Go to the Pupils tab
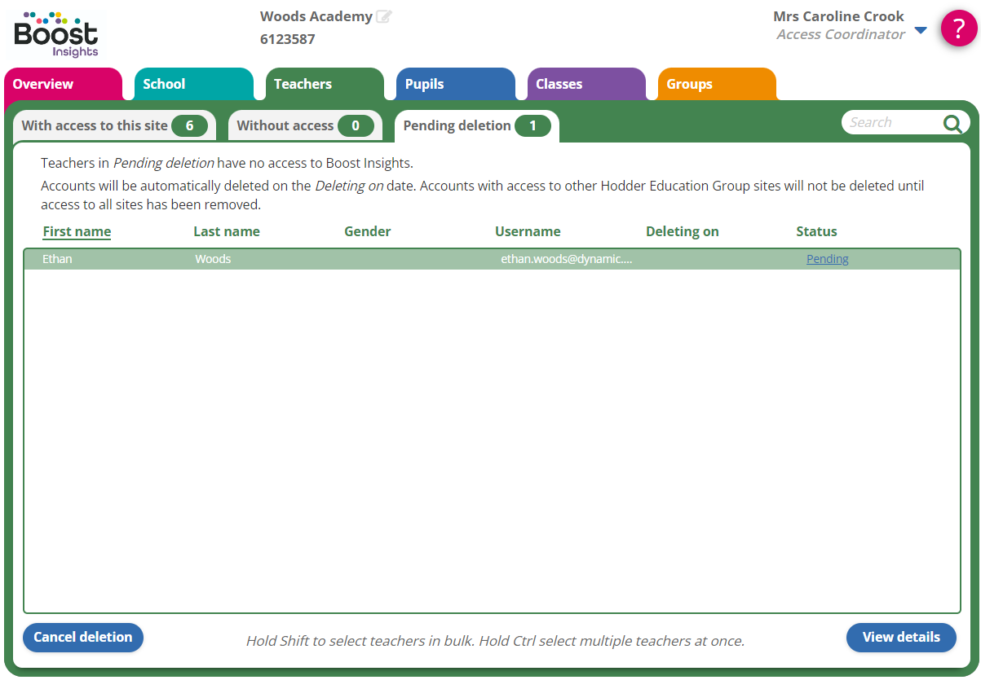This screenshot has width=981, height=680. 424,84
